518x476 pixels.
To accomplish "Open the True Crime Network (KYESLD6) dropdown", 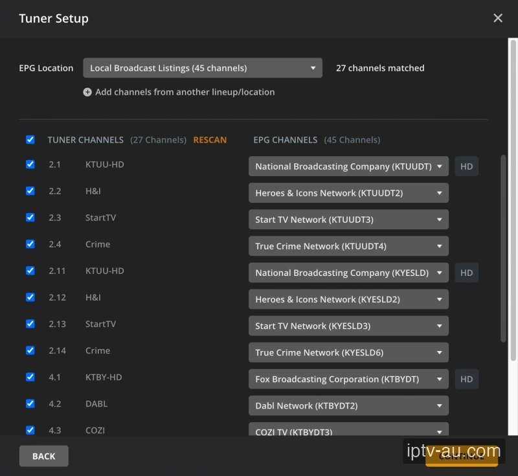I will [348, 352].
